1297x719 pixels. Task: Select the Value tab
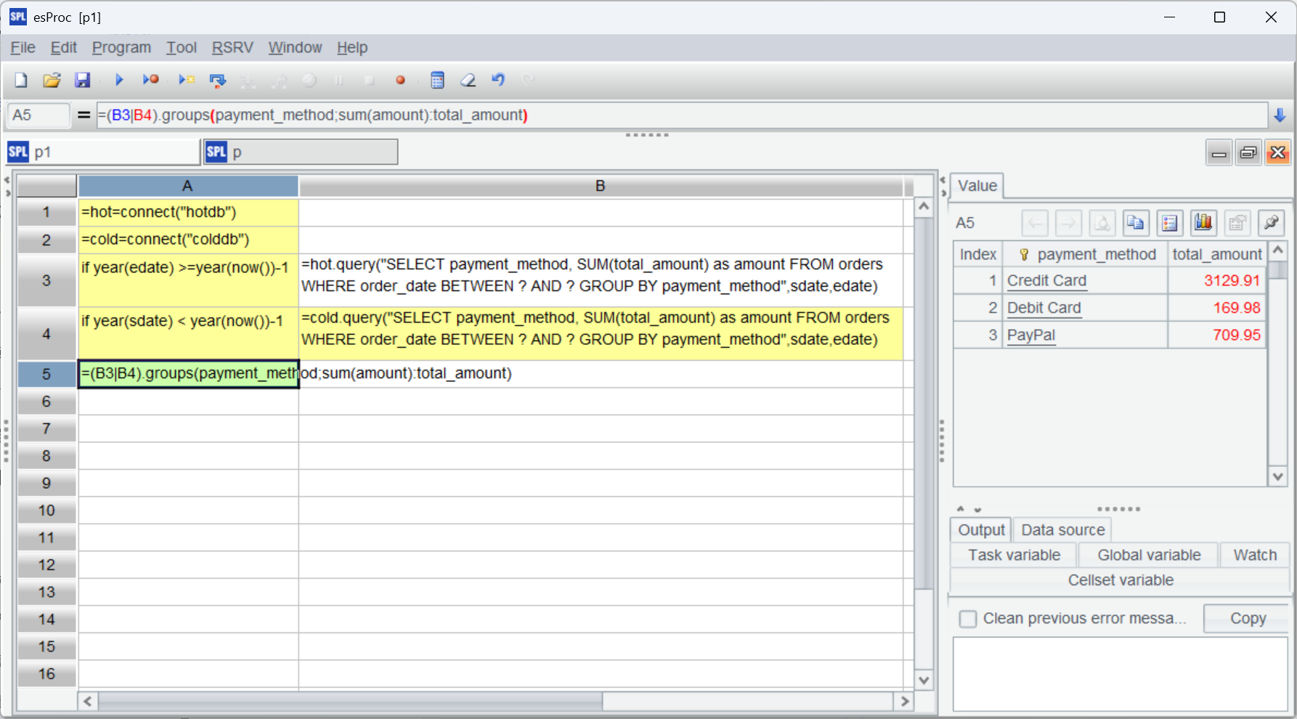[x=977, y=186]
